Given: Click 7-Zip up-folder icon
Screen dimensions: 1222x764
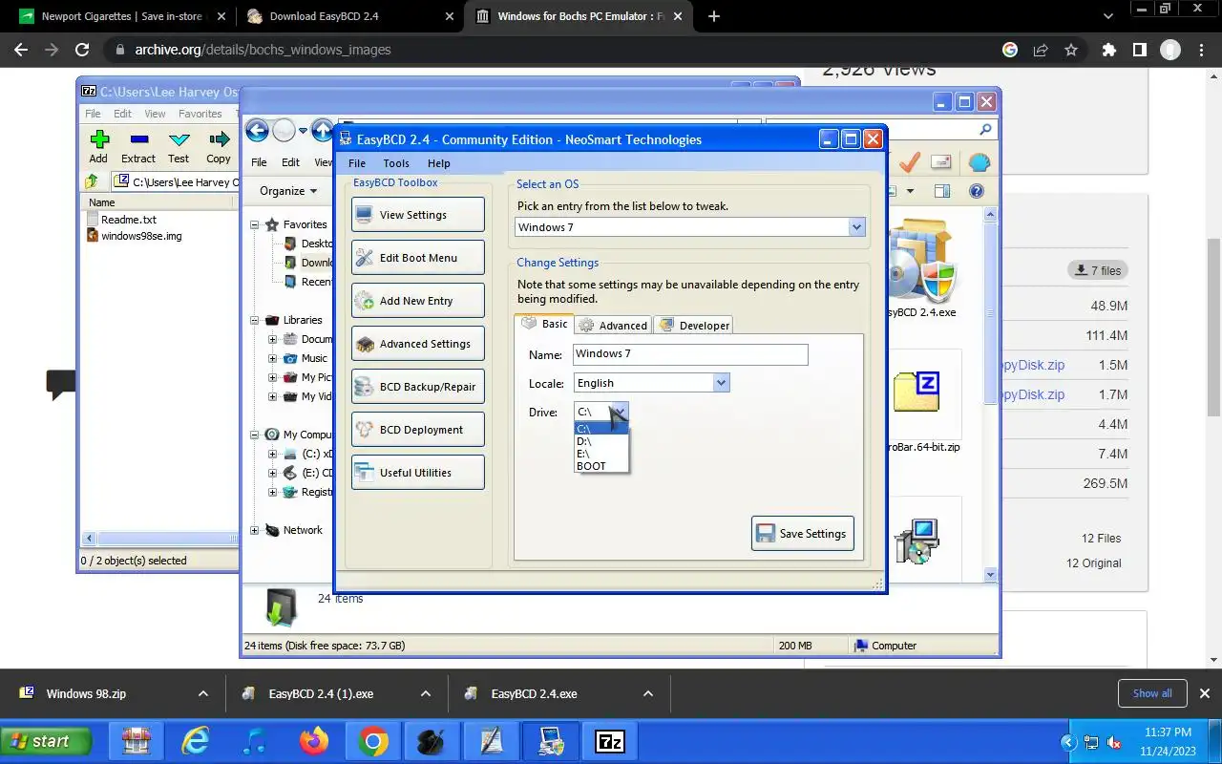Looking at the screenshot, I should [92, 181].
